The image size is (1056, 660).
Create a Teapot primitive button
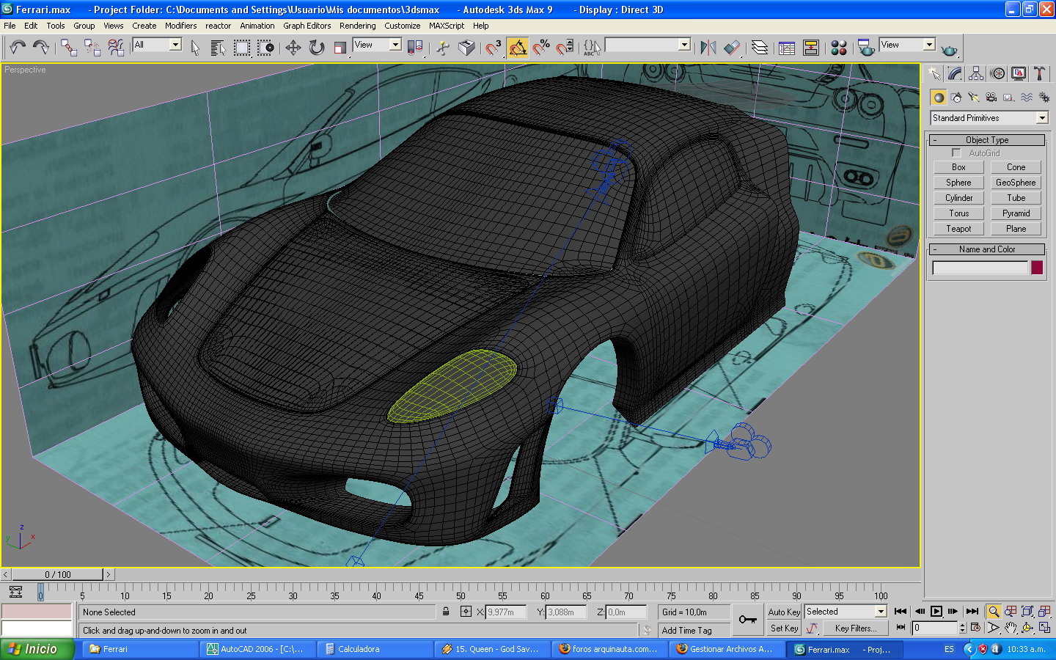(958, 229)
